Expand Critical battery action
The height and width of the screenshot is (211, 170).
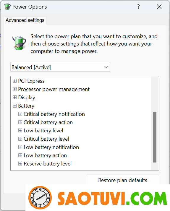click(x=20, y=122)
